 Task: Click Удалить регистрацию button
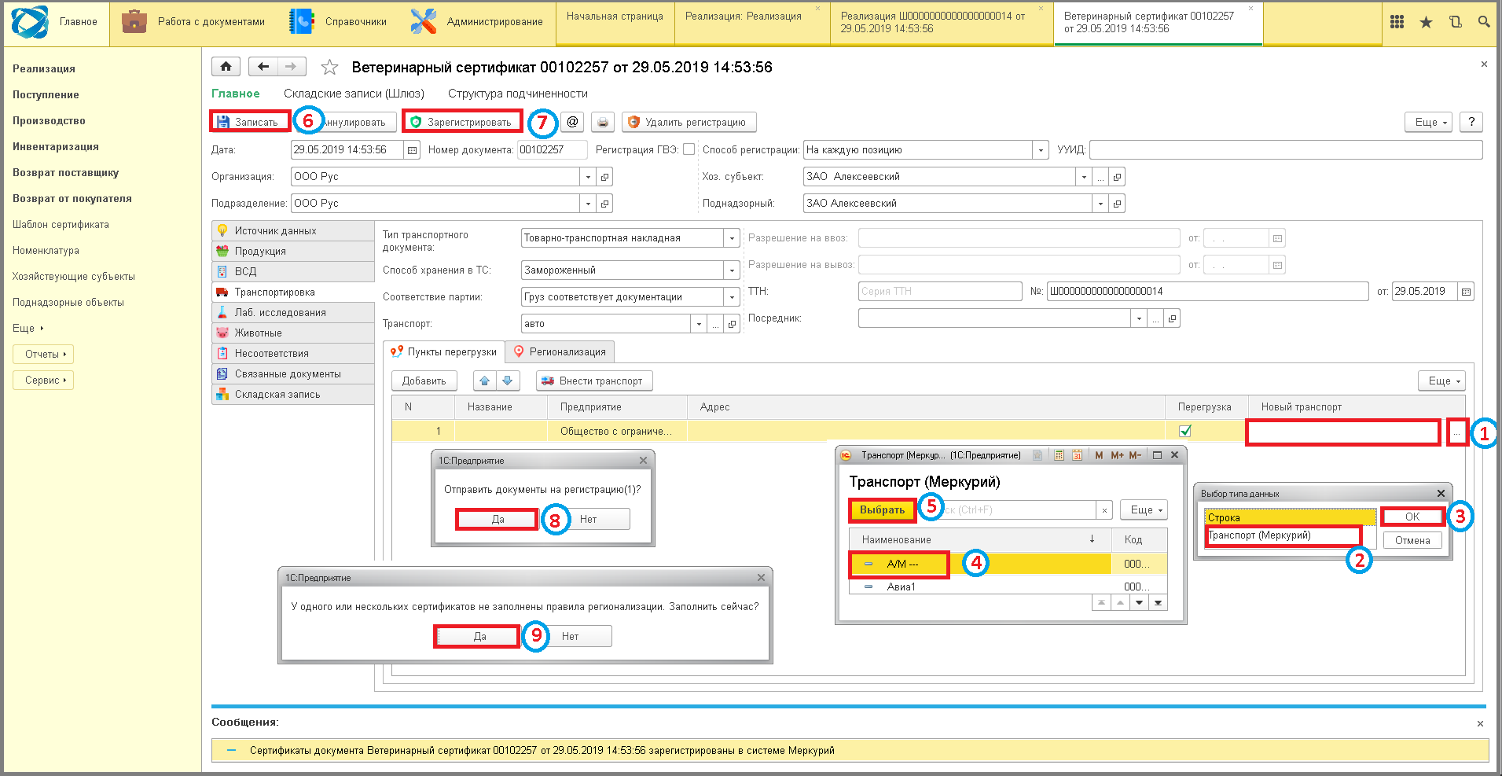[x=689, y=122]
